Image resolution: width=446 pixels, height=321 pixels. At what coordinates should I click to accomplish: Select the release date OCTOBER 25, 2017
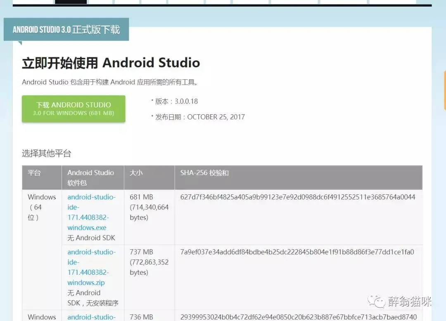click(x=216, y=117)
